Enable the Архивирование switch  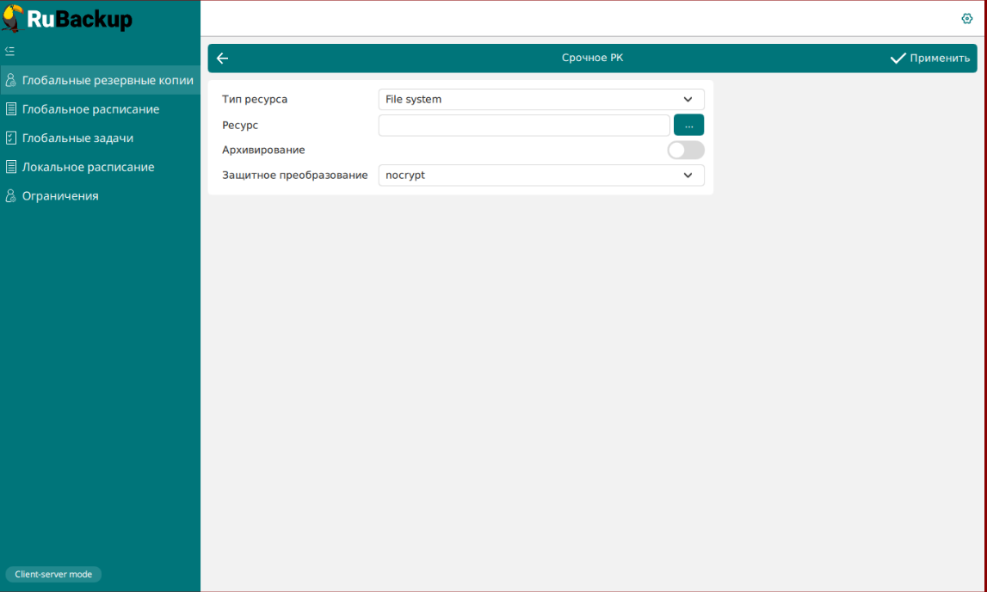click(686, 151)
